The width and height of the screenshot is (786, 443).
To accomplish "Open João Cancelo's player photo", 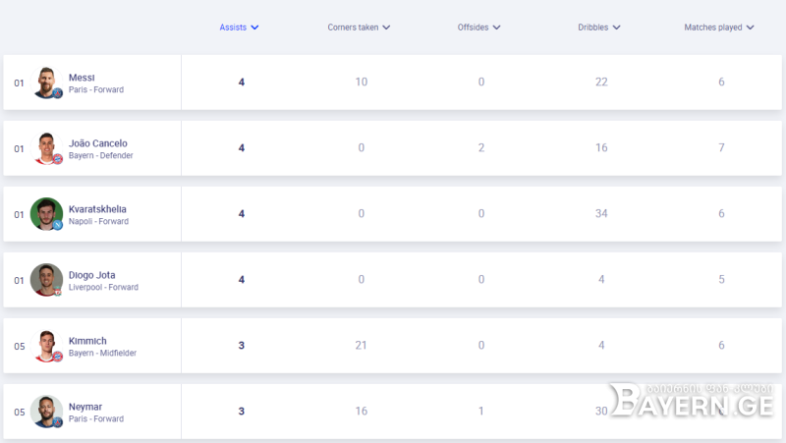I will tap(46, 148).
